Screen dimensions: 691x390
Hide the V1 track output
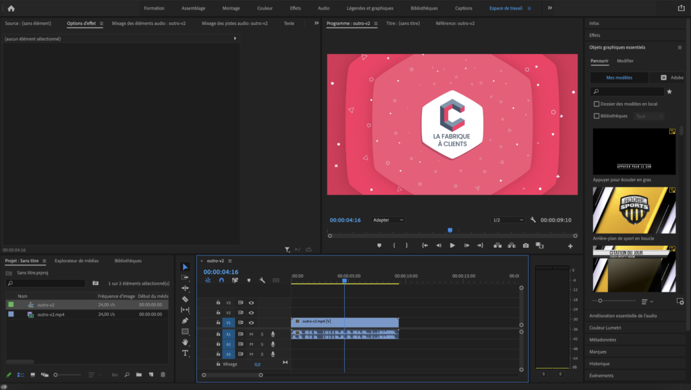tap(251, 323)
